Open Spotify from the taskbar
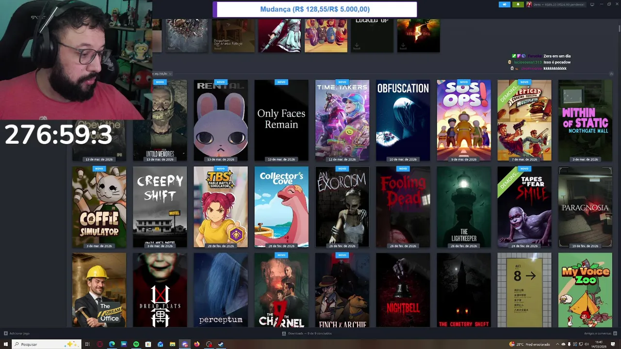Screen dimensions: 621x349 point(136,344)
